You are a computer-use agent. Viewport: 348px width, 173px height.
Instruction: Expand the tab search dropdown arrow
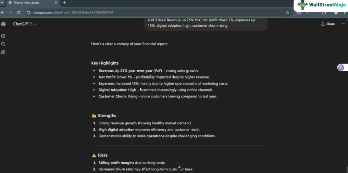point(2,3)
